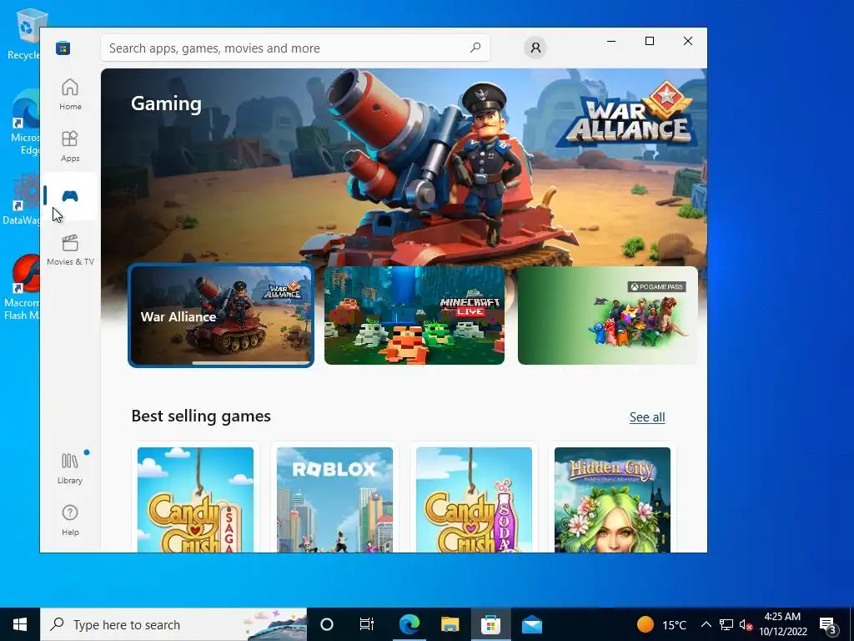The image size is (854, 641).
Task: Click in the Store search field
Action: click(x=294, y=48)
